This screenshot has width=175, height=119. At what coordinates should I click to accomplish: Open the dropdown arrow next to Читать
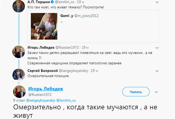(x=158, y=92)
